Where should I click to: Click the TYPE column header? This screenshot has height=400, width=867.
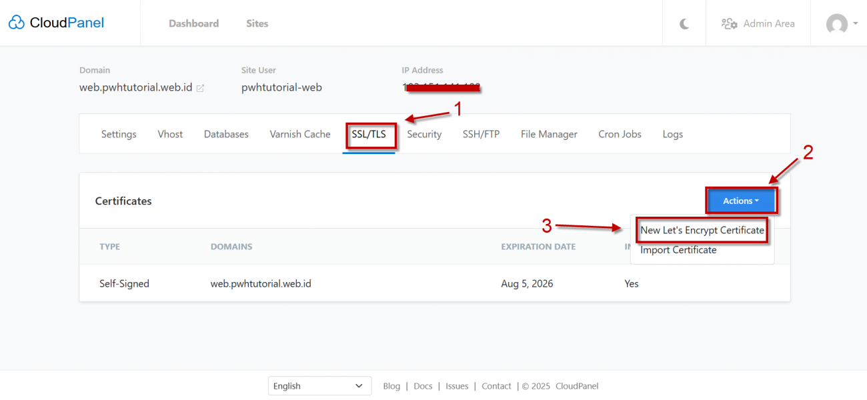109,247
